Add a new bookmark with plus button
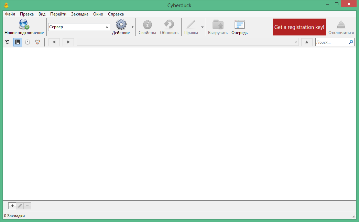The height and width of the screenshot is (222, 359). tap(12, 206)
